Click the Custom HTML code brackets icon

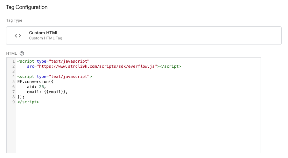pyautogui.click(x=18, y=36)
